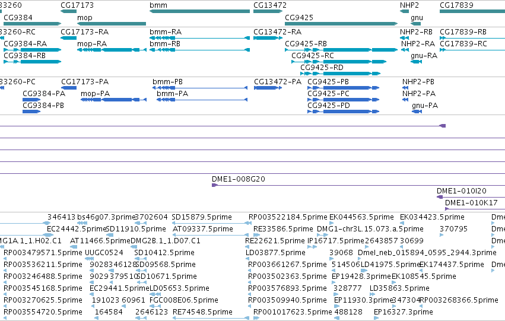Viewport: 505px width, 321px height.
Task: Select transcript CG9425-RB
Action: coord(341,50)
